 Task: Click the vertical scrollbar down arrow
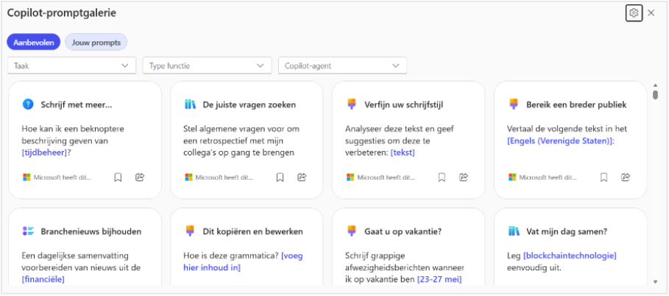coord(655,281)
